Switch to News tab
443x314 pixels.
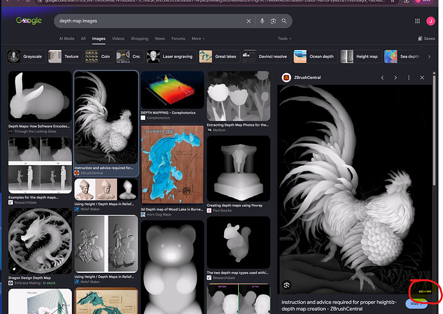point(160,39)
